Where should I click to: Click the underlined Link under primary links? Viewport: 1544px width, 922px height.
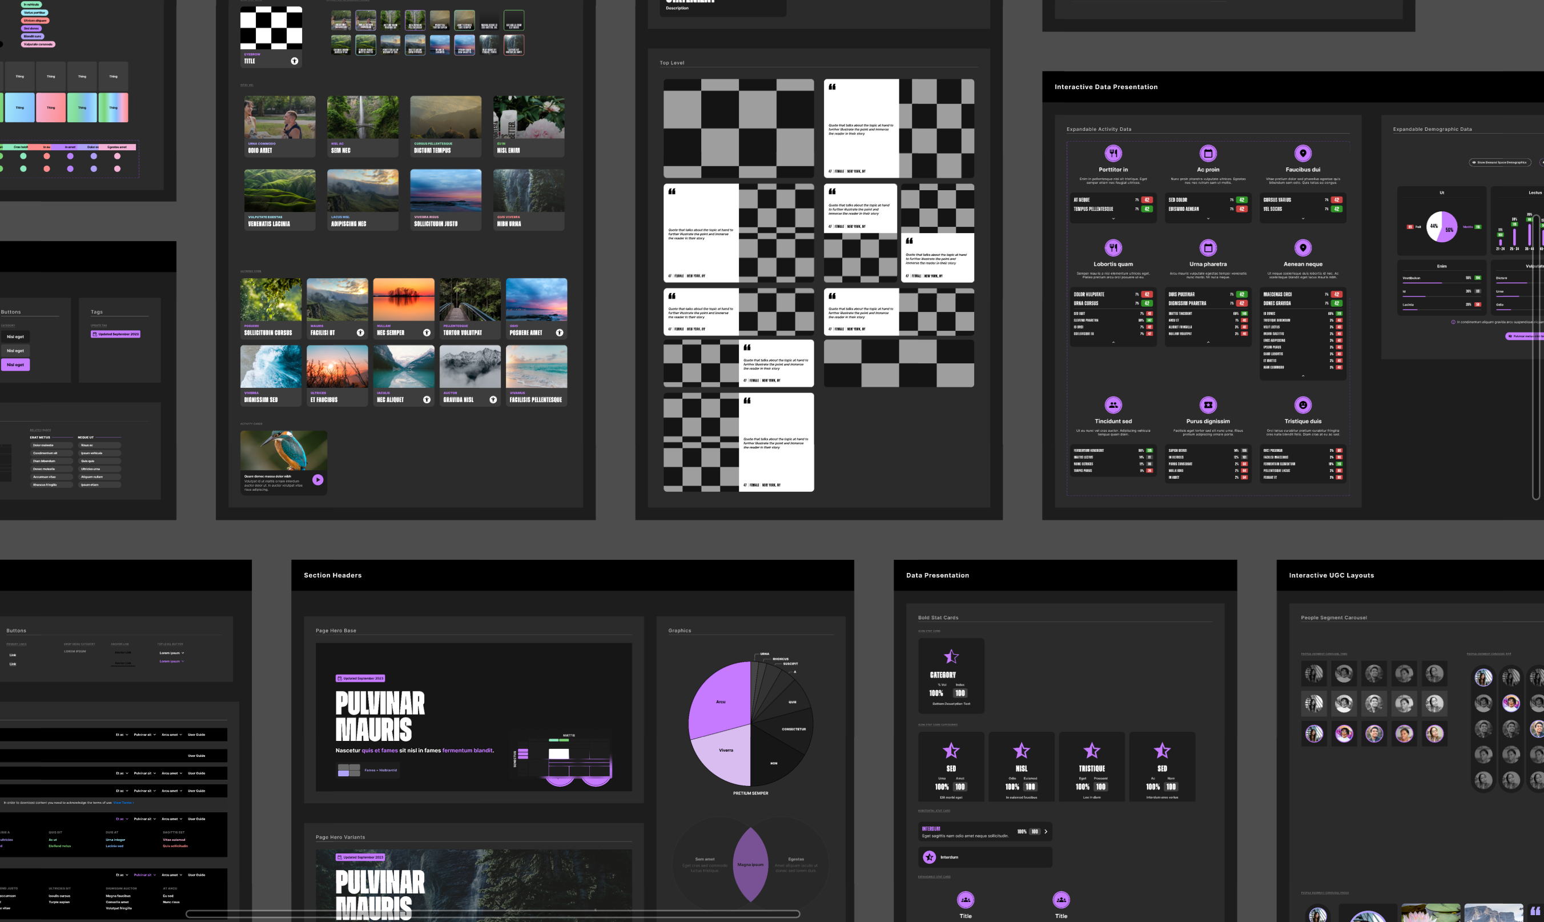pos(13,664)
